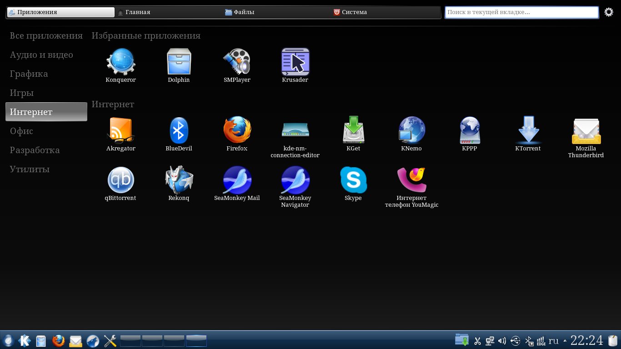Open settings via the gear icon
This screenshot has height=349, width=621.
[609, 12]
